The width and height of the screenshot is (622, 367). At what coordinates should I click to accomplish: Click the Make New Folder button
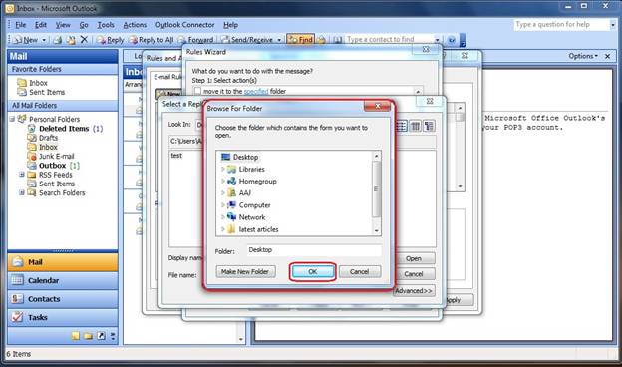[245, 272]
